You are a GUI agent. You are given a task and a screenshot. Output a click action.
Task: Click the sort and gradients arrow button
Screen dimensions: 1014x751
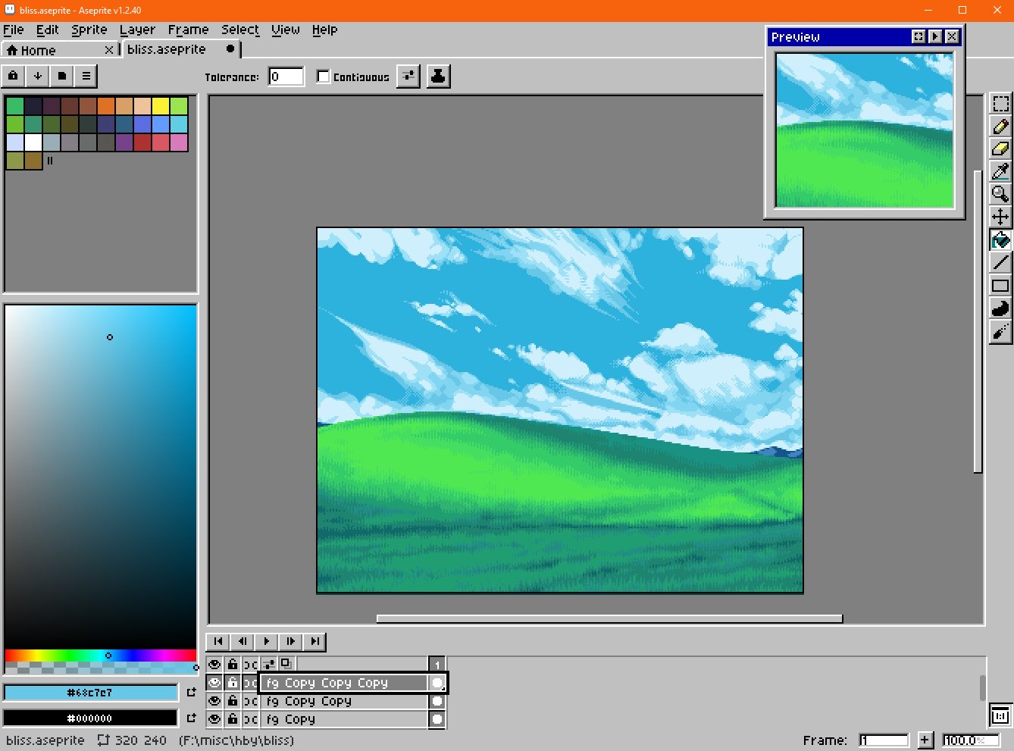37,76
